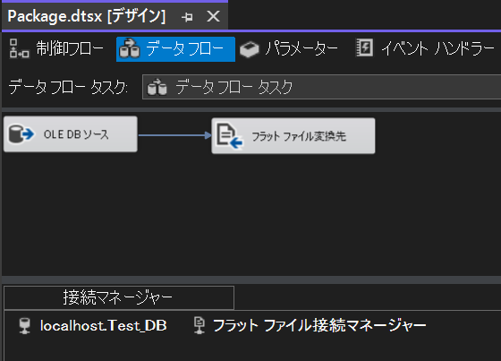Click the OLE DB source database icon
The width and height of the screenshot is (501, 361).
(x=21, y=133)
